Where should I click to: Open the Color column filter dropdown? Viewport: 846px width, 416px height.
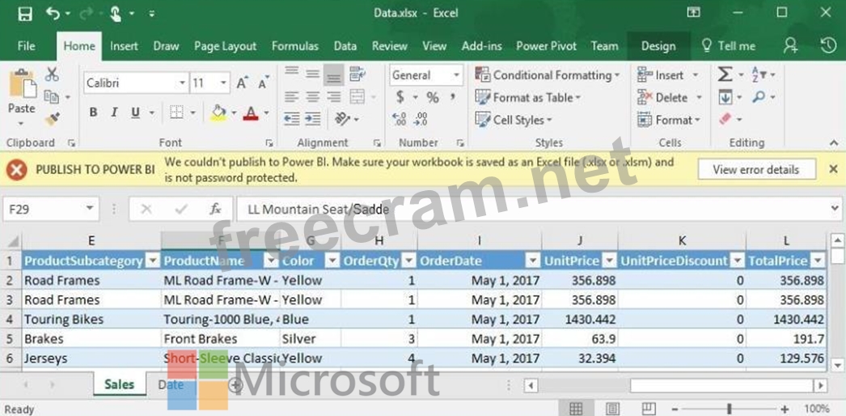(331, 261)
